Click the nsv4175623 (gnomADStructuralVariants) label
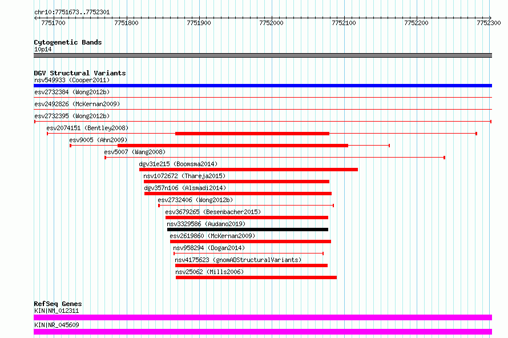508x338 pixels. tap(238, 260)
